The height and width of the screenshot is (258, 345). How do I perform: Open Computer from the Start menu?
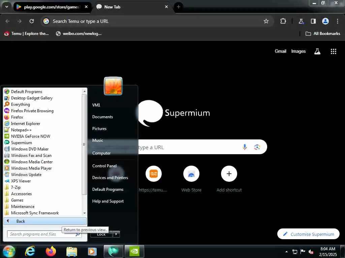coord(101,153)
